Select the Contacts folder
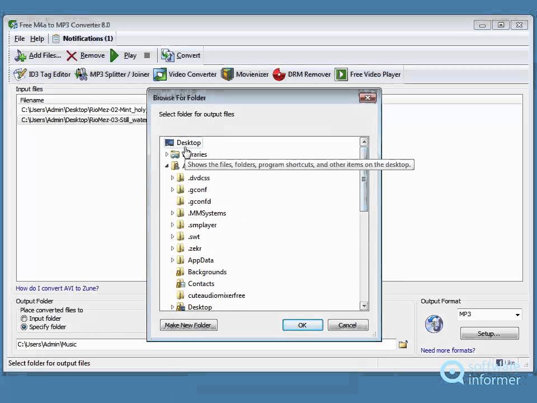Image resolution: width=537 pixels, height=403 pixels. coord(195,284)
